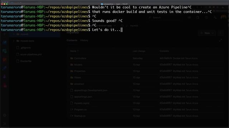Click the Search box in browser page
The width and height of the screenshot is (229, 128).
(x=165, y=17)
